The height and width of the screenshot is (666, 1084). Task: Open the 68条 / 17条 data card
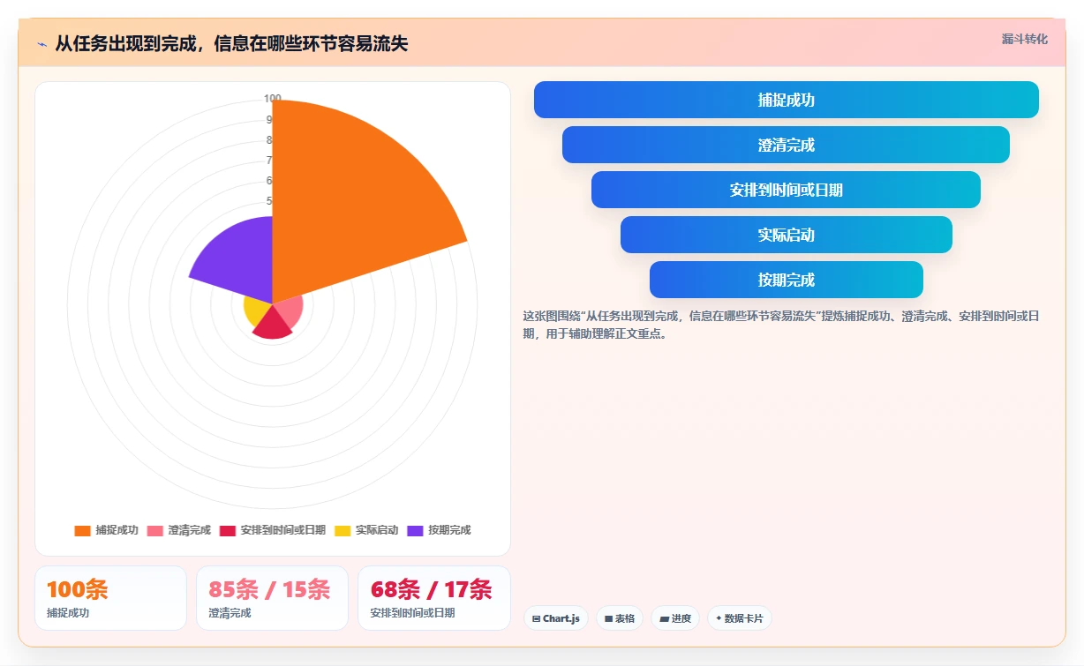(433, 598)
